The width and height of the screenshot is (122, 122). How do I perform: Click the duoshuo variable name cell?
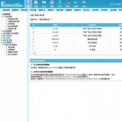55,42
